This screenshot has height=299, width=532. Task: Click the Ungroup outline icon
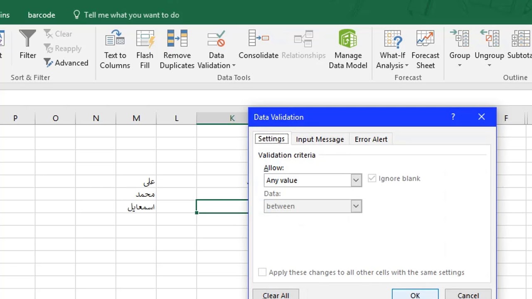click(x=489, y=38)
